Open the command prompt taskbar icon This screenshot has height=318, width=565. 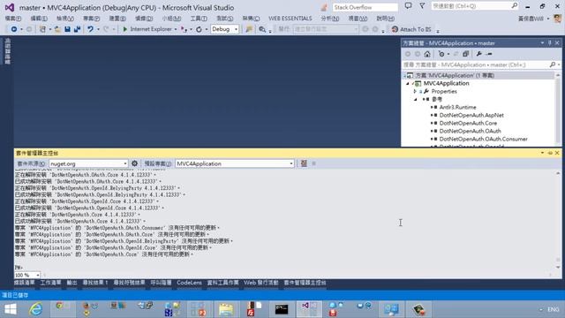[x=282, y=309]
